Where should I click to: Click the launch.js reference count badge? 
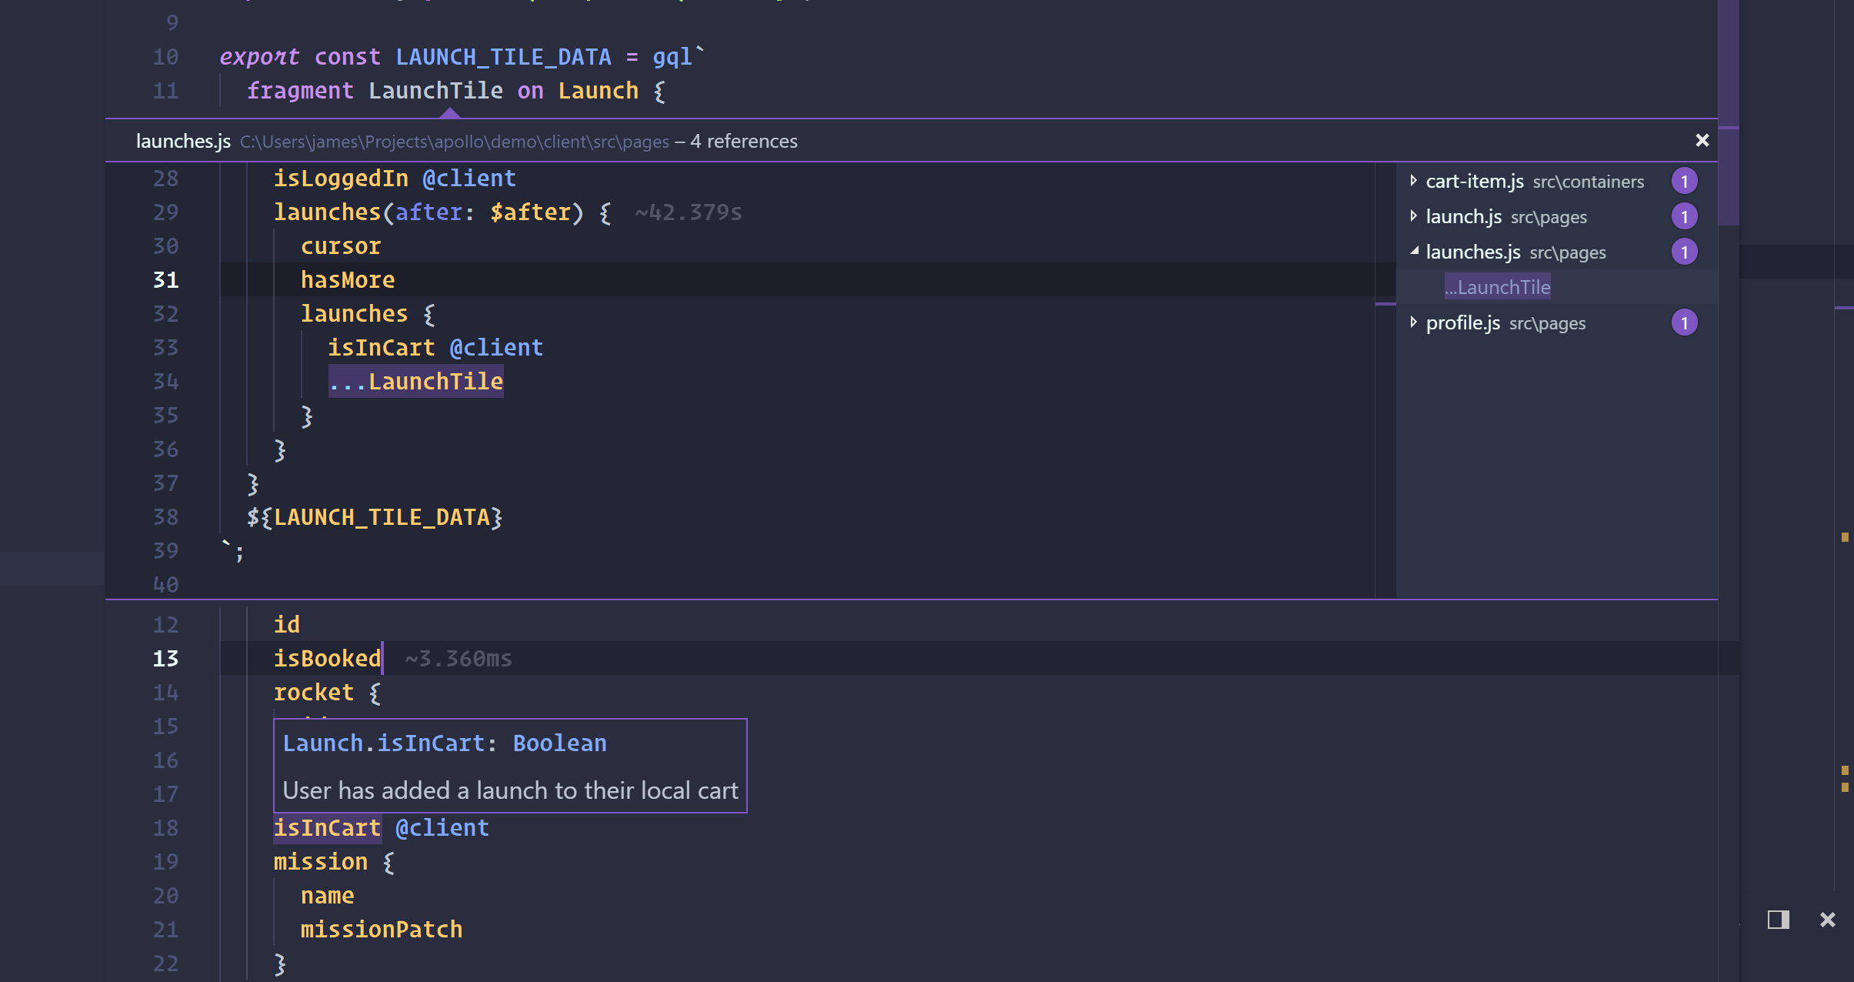coord(1684,216)
